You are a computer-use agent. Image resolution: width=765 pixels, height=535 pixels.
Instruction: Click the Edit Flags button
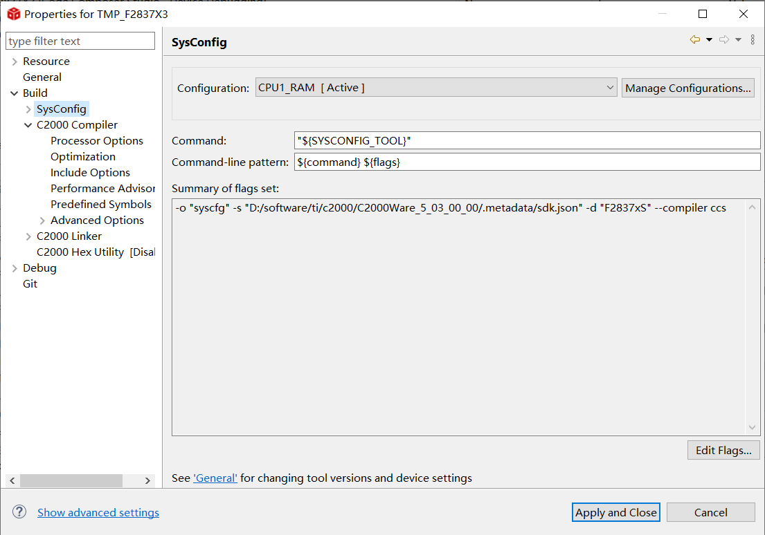tap(723, 451)
